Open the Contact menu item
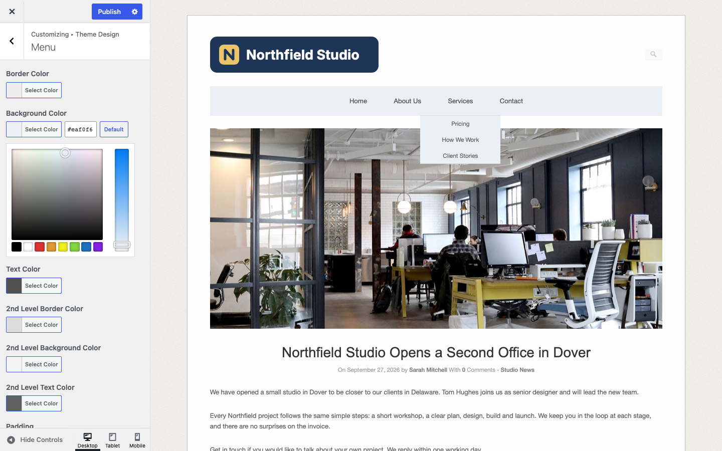The image size is (722, 451). click(x=511, y=101)
